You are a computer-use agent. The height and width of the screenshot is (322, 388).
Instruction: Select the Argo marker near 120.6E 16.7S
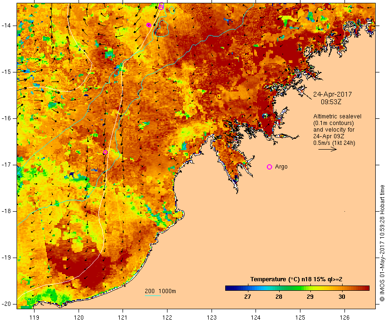pyautogui.click(x=105, y=152)
